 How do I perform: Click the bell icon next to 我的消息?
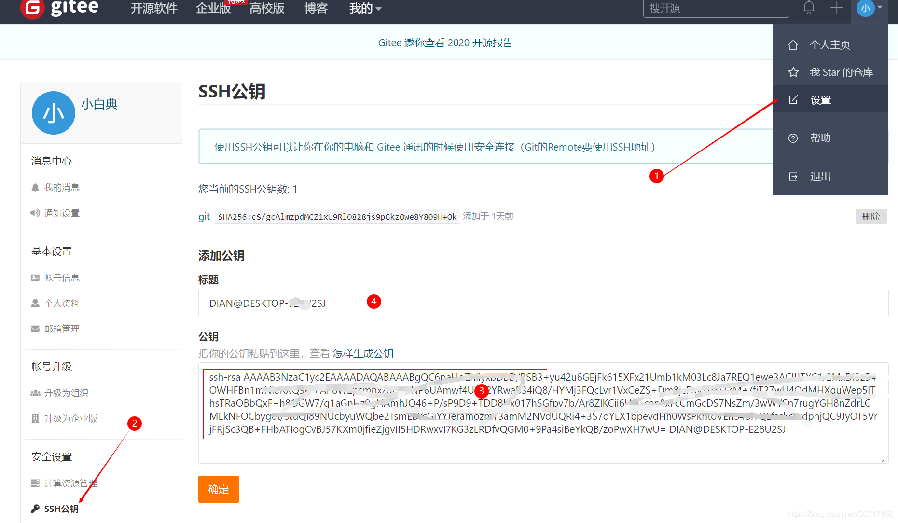click(x=35, y=187)
